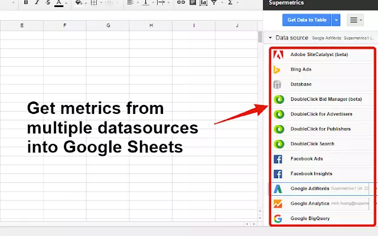Image resolution: width=378 pixels, height=236 pixels.
Task: Open the fill color bucket tool
Action: [x=79, y=2]
